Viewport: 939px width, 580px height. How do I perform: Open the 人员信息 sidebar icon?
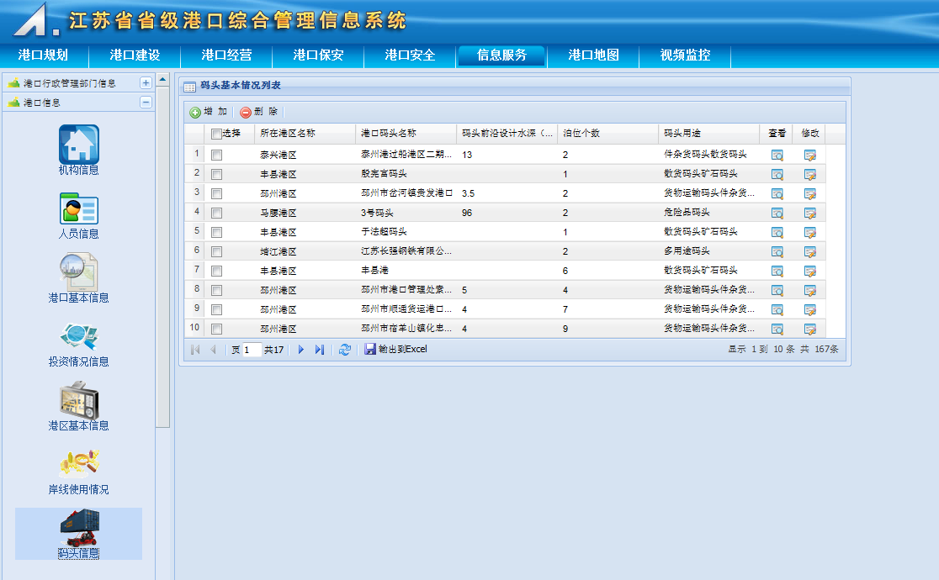pyautogui.click(x=79, y=208)
